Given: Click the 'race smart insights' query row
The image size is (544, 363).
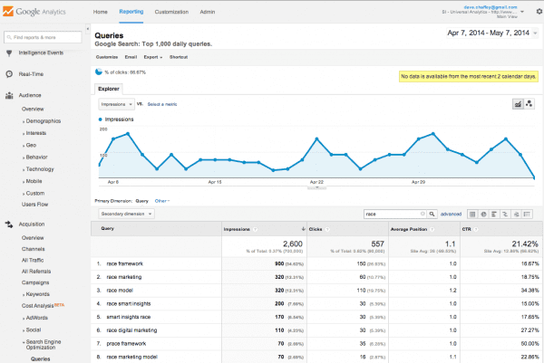Looking at the screenshot, I should coord(316,304).
